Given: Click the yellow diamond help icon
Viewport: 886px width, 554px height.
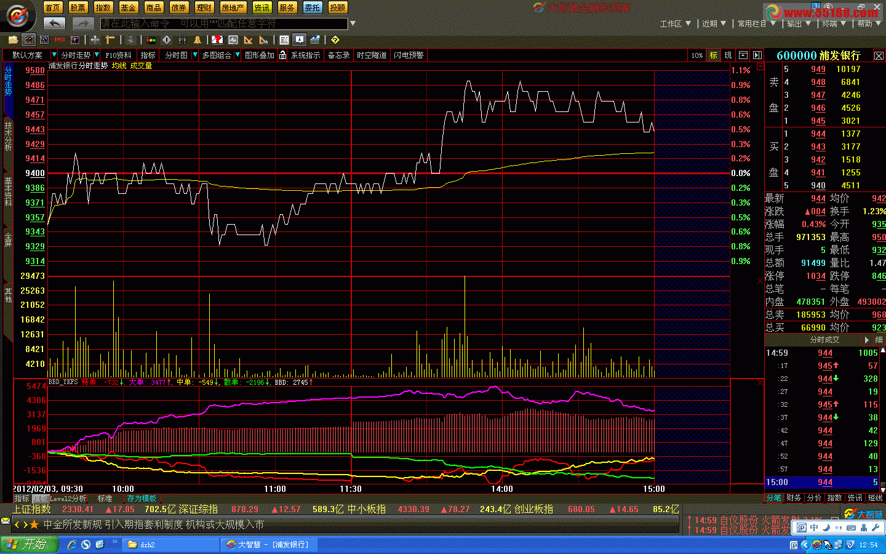Looking at the screenshot, I should [335, 39].
